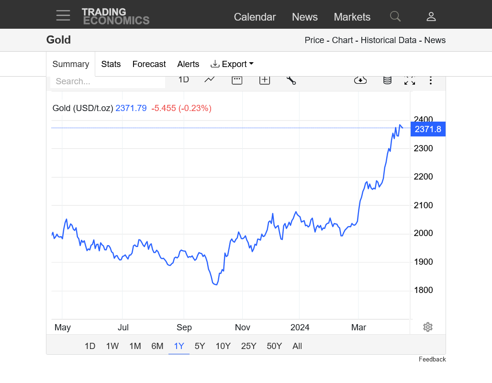Screen dimensions: 492x383
Task: Open the user account icon
Action: point(431,16)
